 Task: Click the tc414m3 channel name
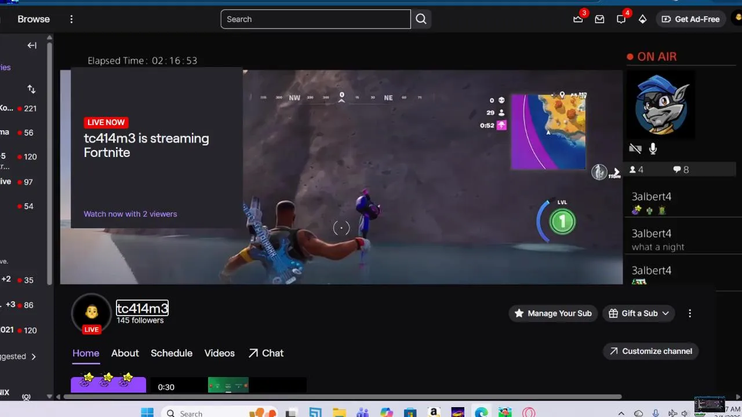pyautogui.click(x=142, y=308)
